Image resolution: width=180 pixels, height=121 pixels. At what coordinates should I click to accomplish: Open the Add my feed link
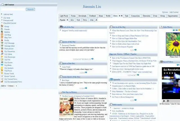[x=8, y=14]
